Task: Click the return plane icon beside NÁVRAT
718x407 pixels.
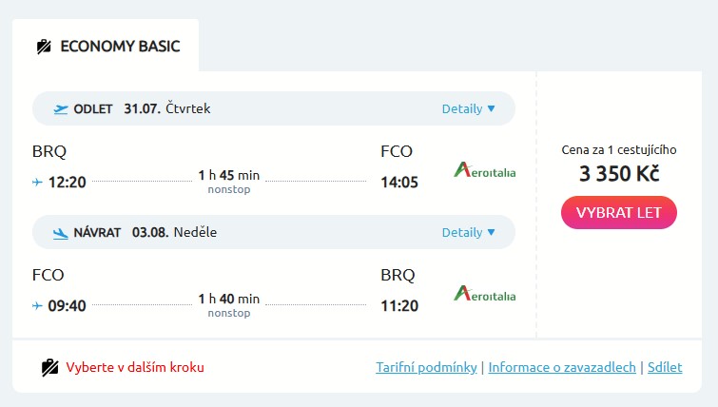Action: click(62, 232)
